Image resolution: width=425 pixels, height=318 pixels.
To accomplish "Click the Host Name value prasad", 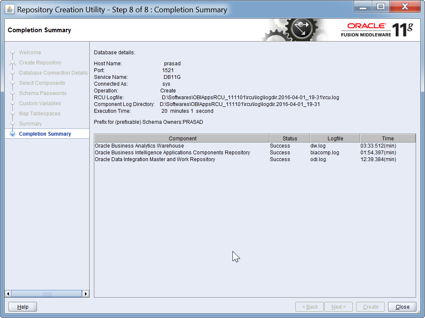I will [x=172, y=64].
